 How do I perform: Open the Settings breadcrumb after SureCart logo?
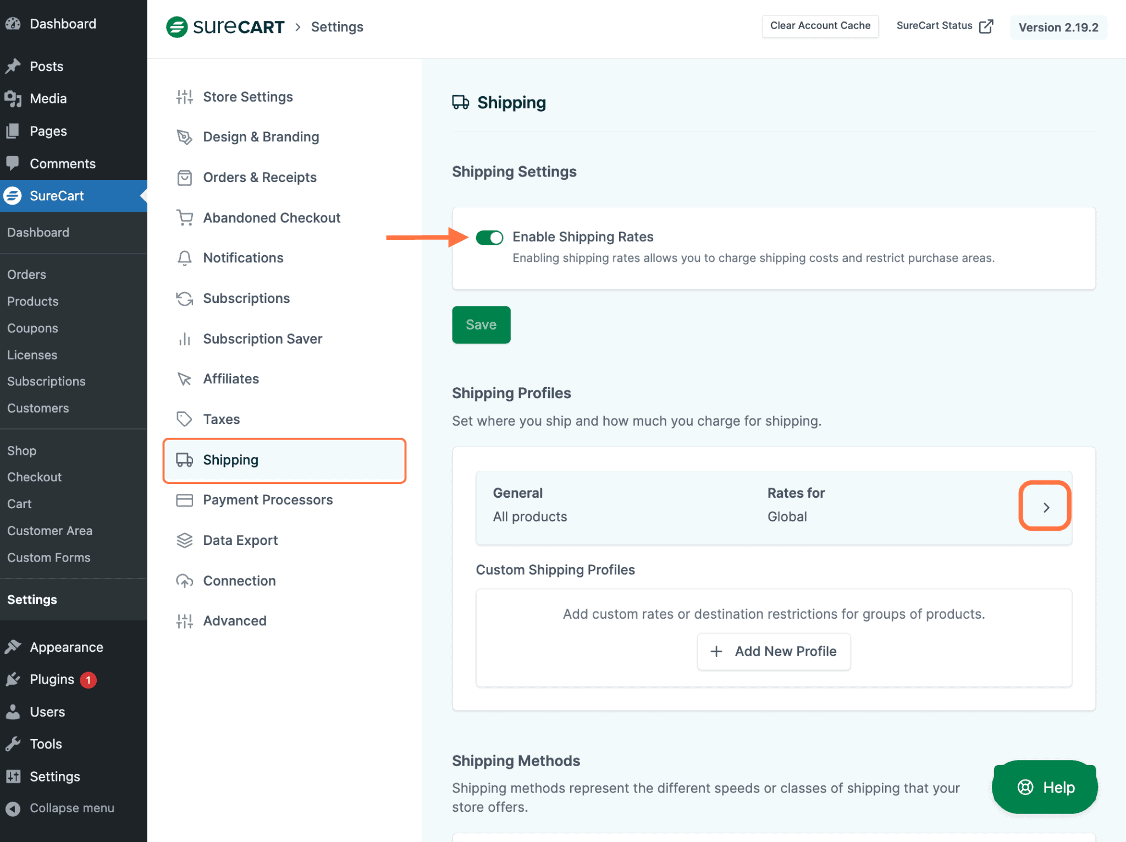337,26
